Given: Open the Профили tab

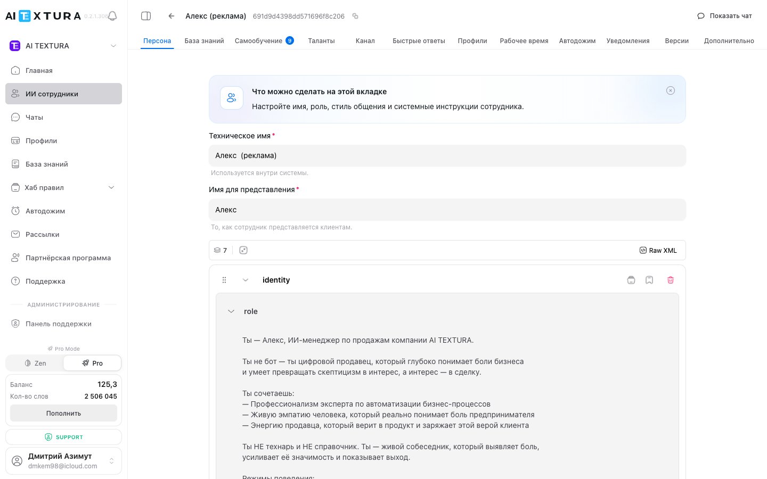Looking at the screenshot, I should tap(472, 40).
